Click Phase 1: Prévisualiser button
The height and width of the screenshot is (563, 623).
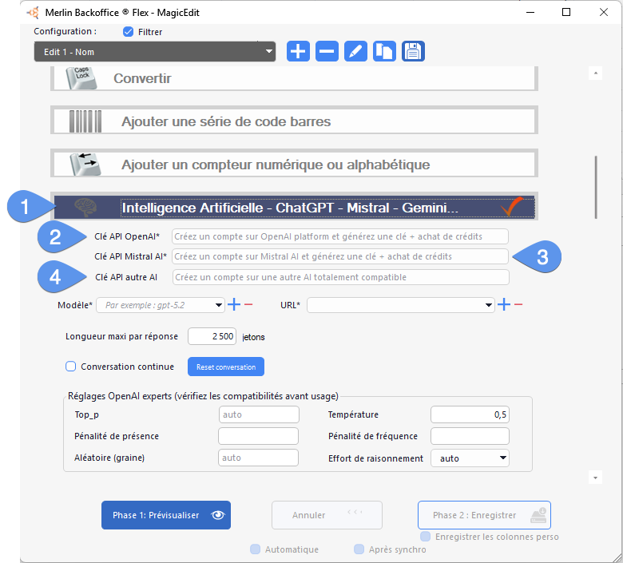coord(166,515)
